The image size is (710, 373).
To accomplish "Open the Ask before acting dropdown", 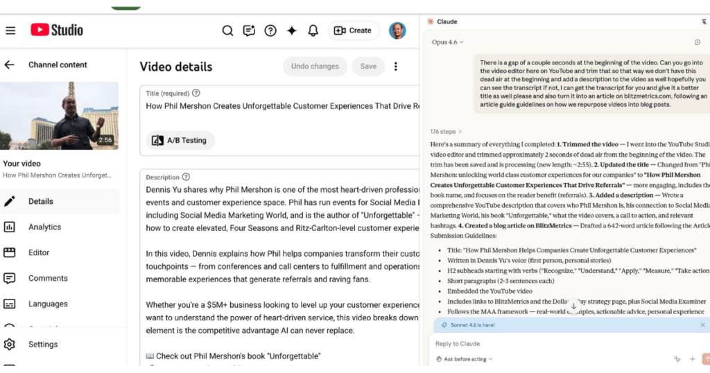I will click(x=464, y=359).
